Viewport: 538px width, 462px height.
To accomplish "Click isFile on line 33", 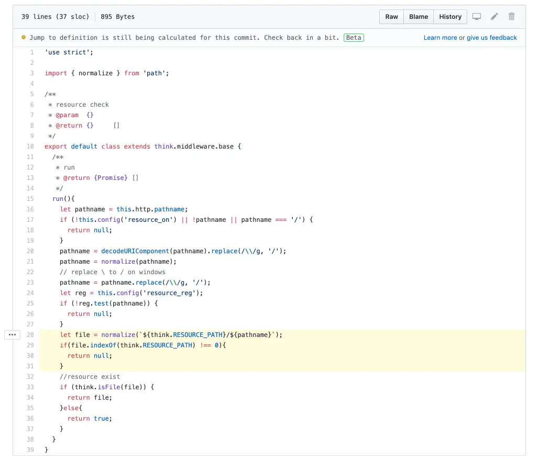I will 109,387.
